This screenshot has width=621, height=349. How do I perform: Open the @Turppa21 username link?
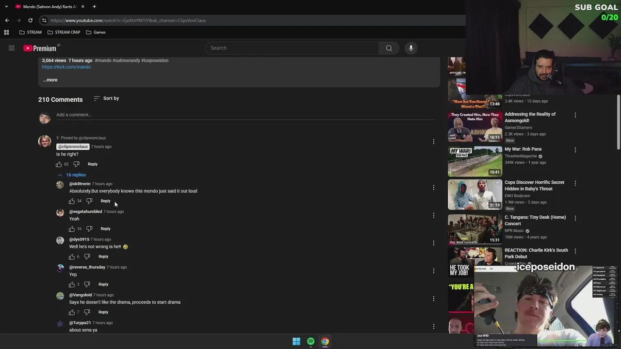[80, 323]
